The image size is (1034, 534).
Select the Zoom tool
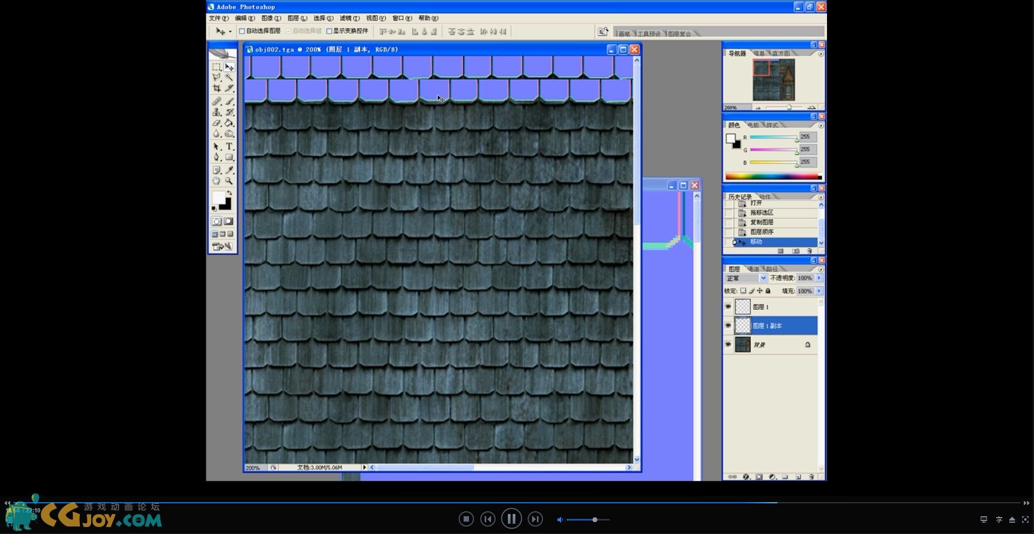point(229,181)
